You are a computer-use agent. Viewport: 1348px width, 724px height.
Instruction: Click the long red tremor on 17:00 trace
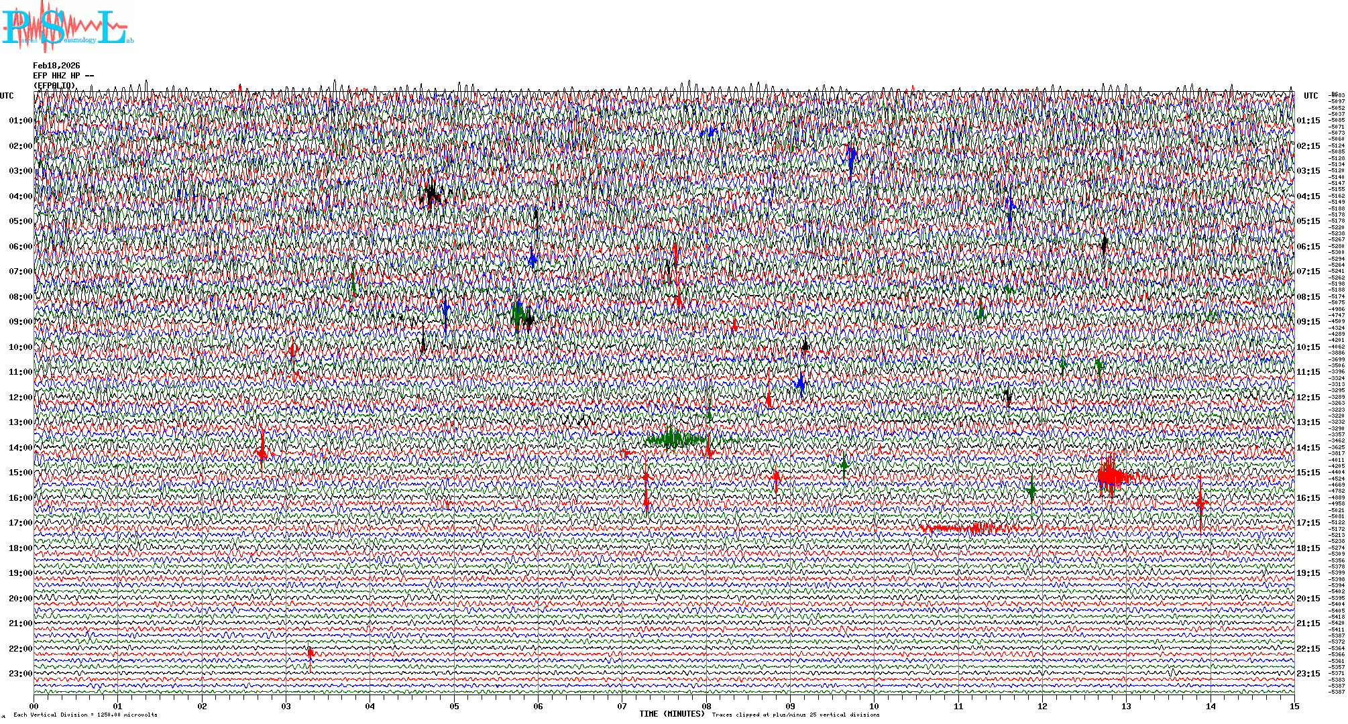click(x=972, y=528)
